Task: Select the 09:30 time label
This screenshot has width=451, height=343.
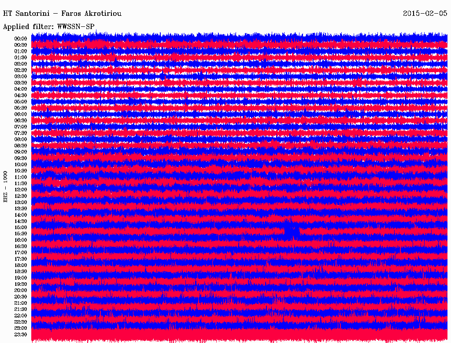Action: coord(20,158)
